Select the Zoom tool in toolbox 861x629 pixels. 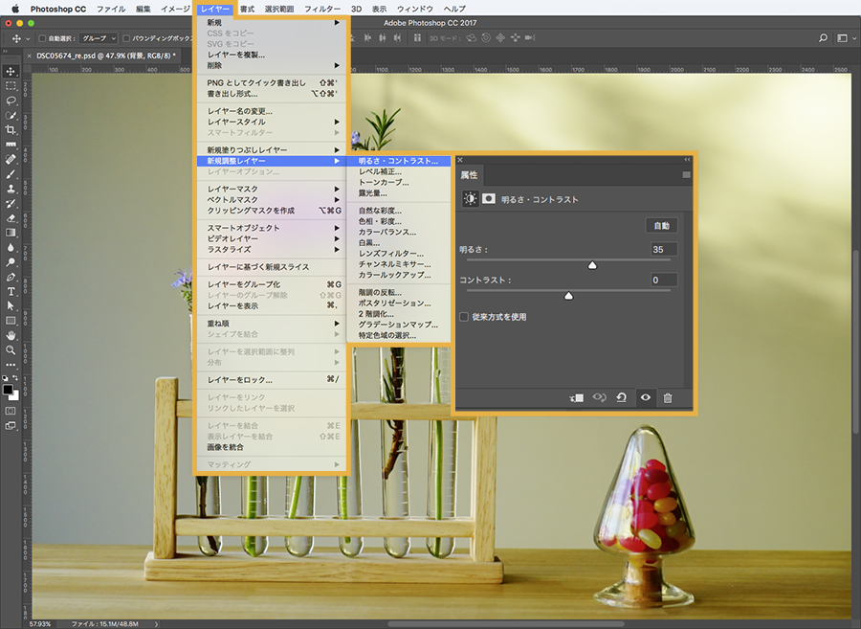tap(11, 350)
